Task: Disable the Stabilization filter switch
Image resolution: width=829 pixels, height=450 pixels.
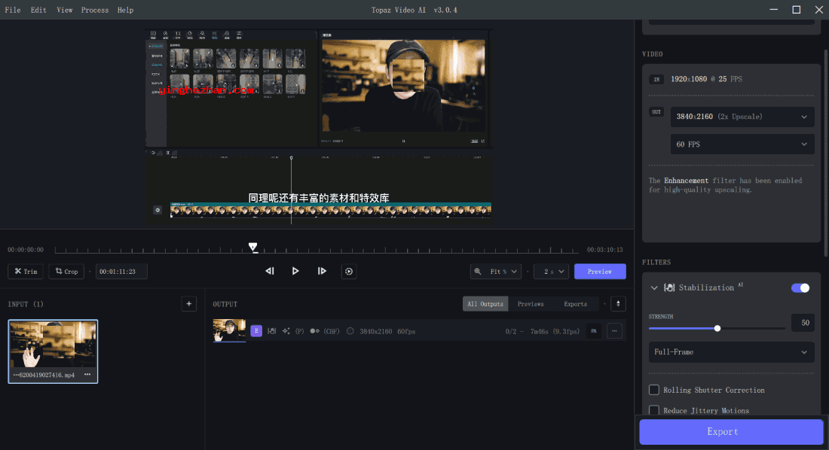Action: (x=800, y=287)
